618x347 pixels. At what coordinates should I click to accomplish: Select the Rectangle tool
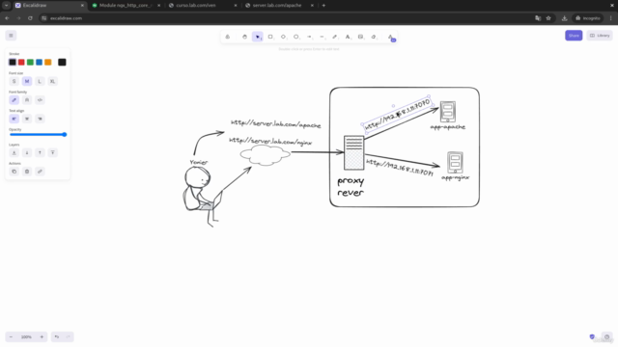pyautogui.click(x=270, y=37)
